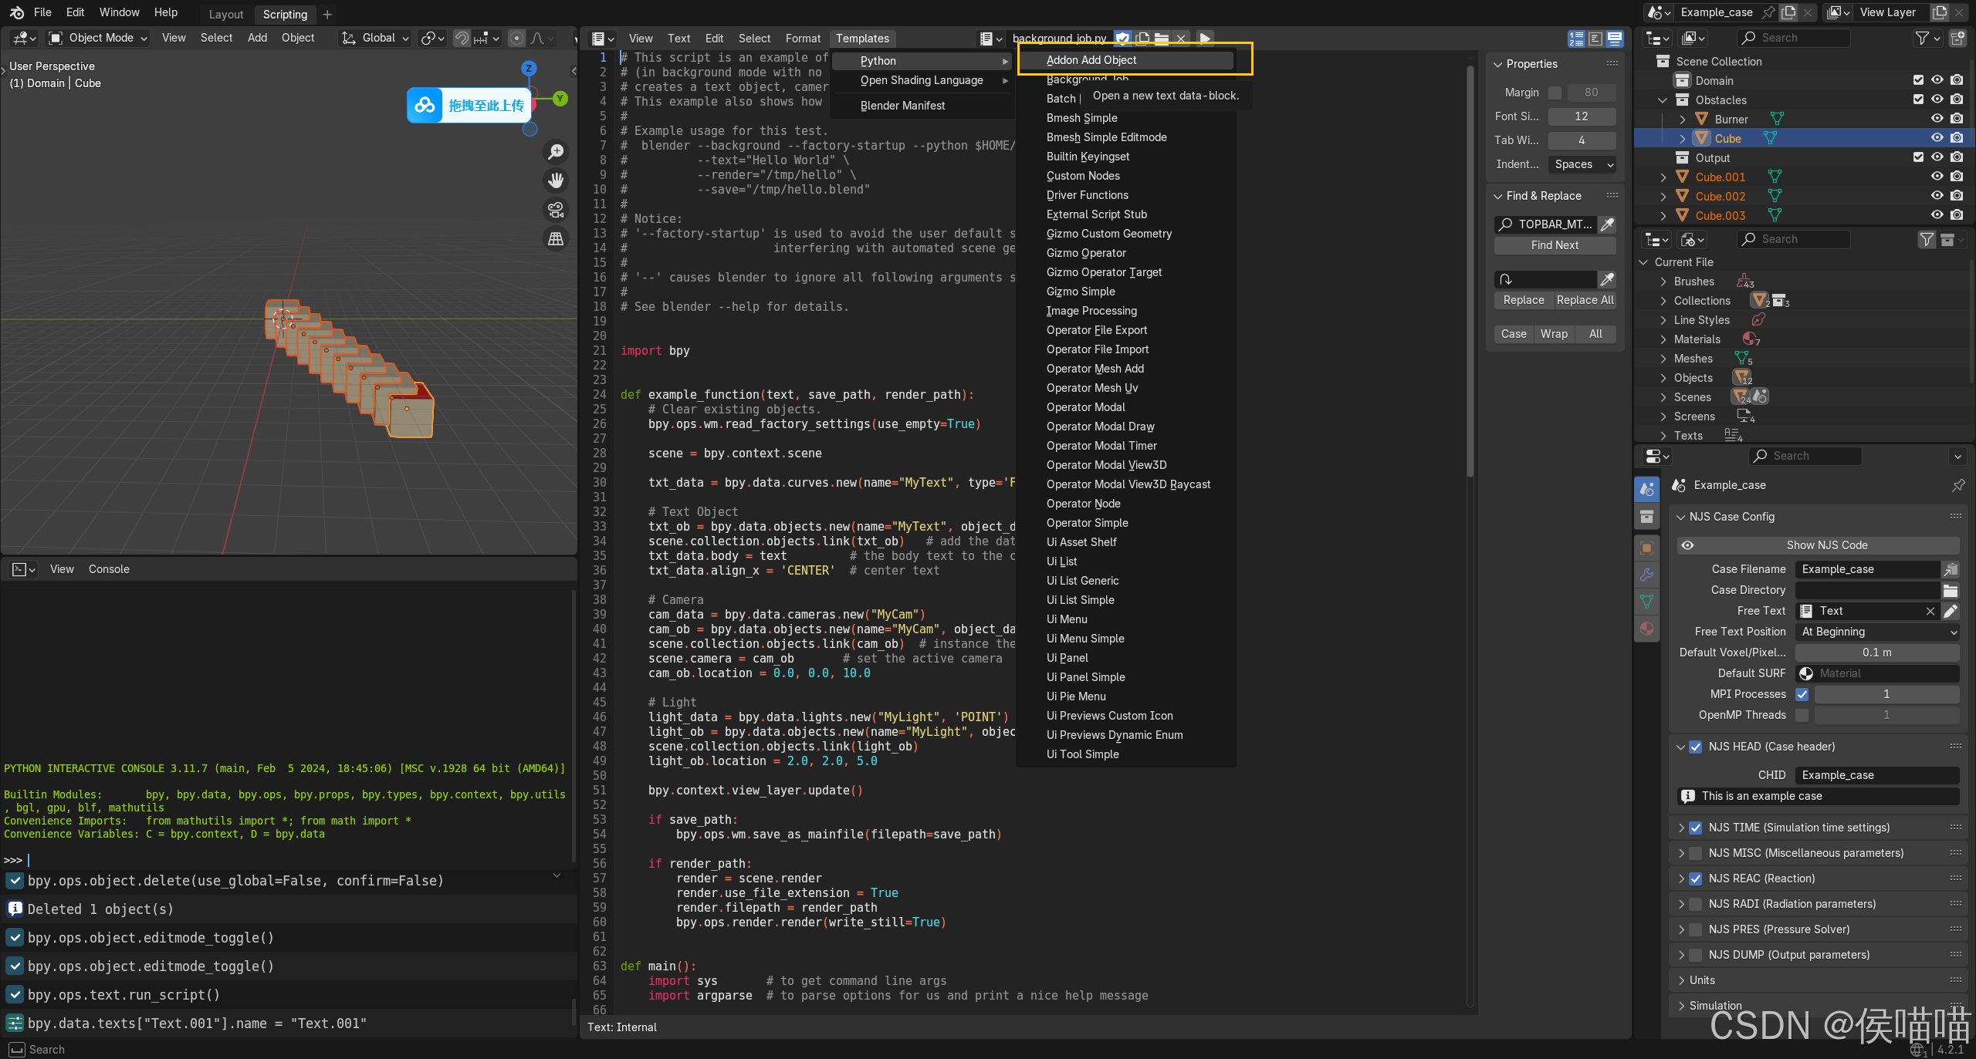Switch to the Layout workspace tab
The height and width of the screenshot is (1059, 1976).
(226, 14)
